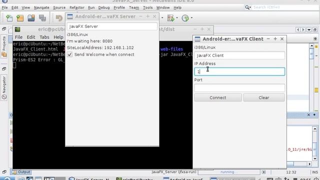
Task: Open the Team menu
Action: click(x=134, y=7)
